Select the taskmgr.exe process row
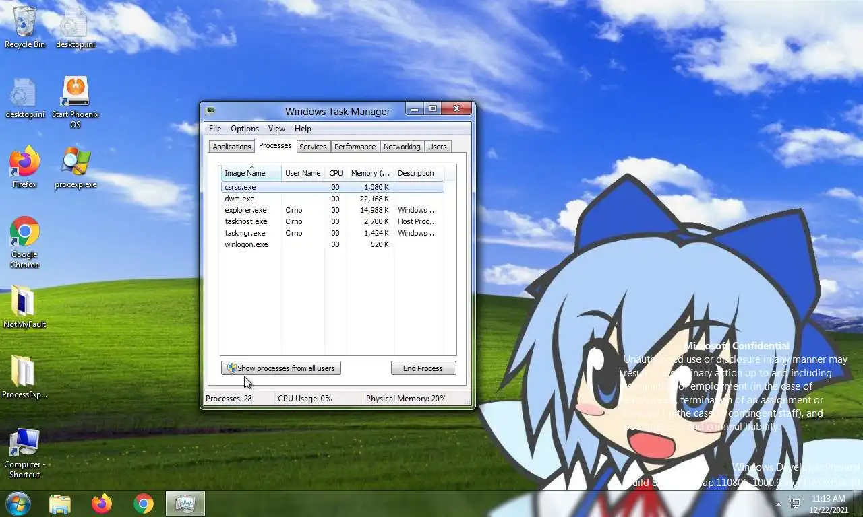This screenshot has width=863, height=517. [332, 233]
